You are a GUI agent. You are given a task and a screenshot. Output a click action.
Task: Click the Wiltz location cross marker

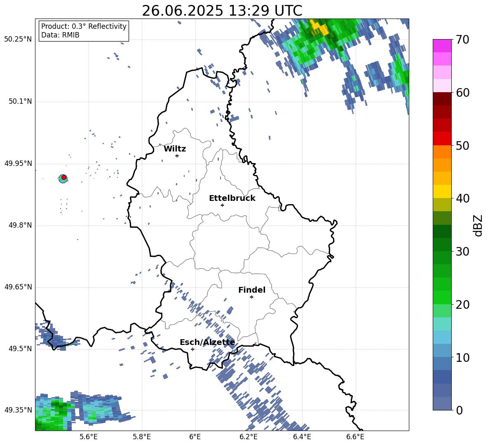[x=177, y=156]
